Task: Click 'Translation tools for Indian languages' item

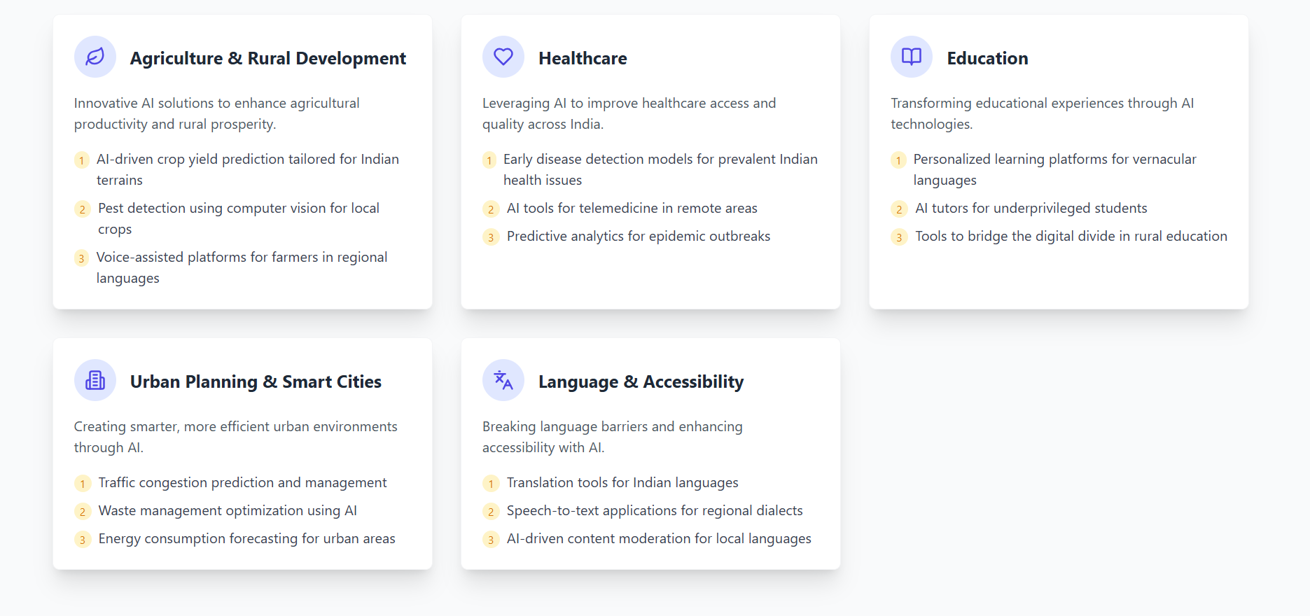Action: [622, 482]
